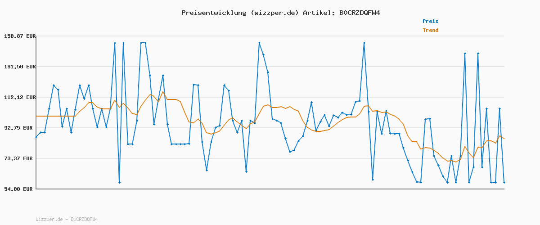
Task: Click the 54.00 EUR axis label
Action: tap(21, 189)
